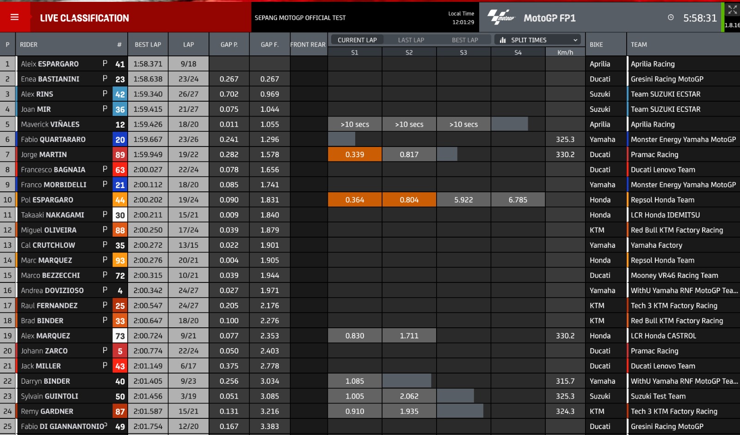The image size is (740, 435).
Task: Click number badge 5 of Johann Zarco
Action: click(120, 351)
